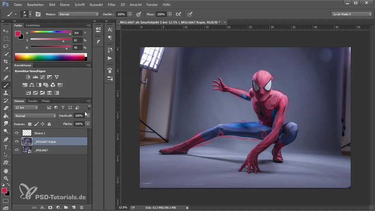Toggle lock all for layer

click(x=49, y=124)
